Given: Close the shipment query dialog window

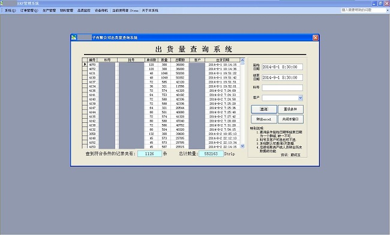Looking at the screenshot, I should tap(316, 38).
